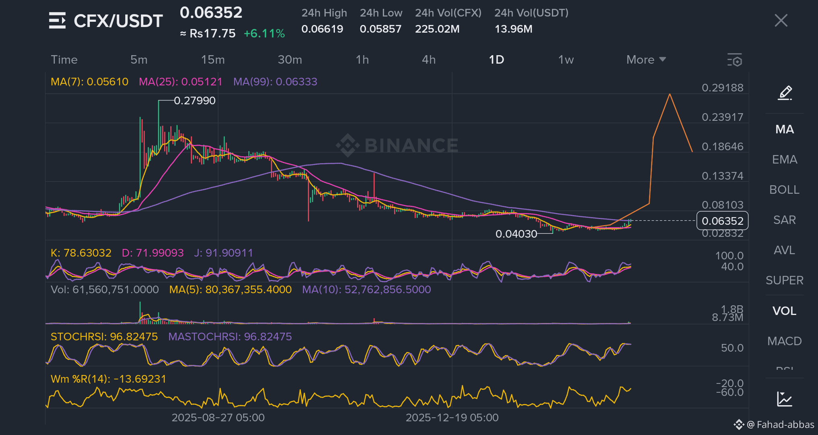
Task: Close the chart with the X icon
Action: pyautogui.click(x=781, y=20)
